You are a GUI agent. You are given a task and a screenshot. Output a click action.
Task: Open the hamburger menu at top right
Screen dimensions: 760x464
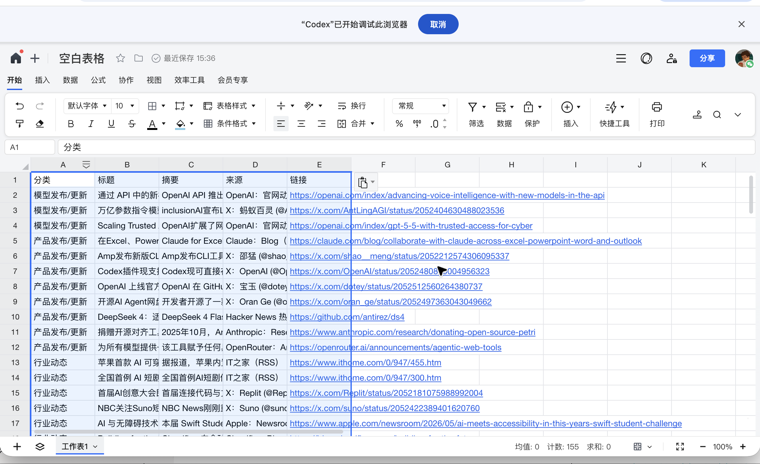(621, 58)
